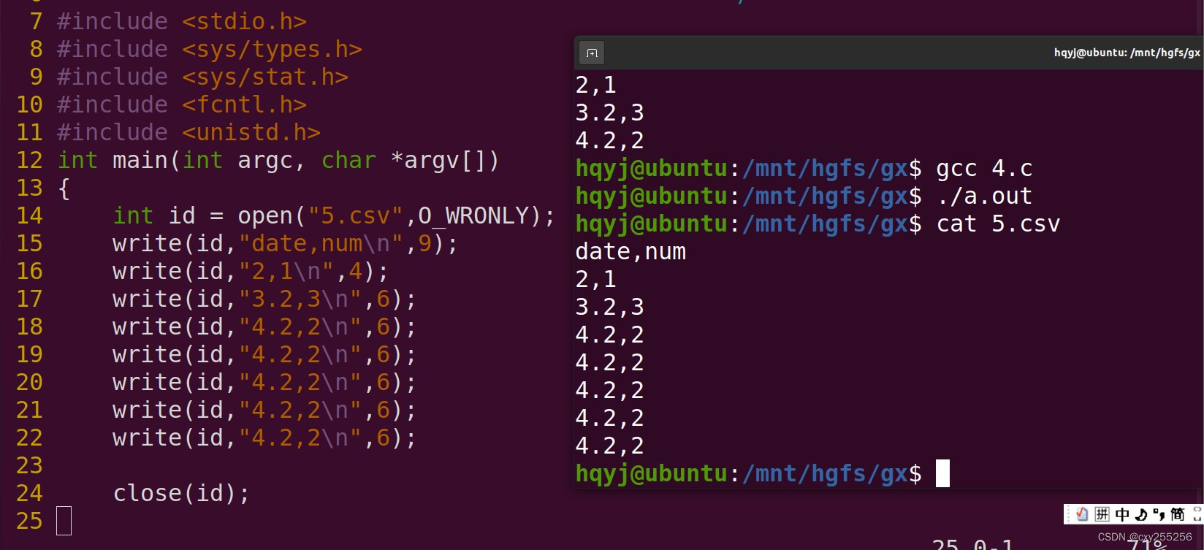
Task: Click the word main on line 12
Action: tap(140, 160)
